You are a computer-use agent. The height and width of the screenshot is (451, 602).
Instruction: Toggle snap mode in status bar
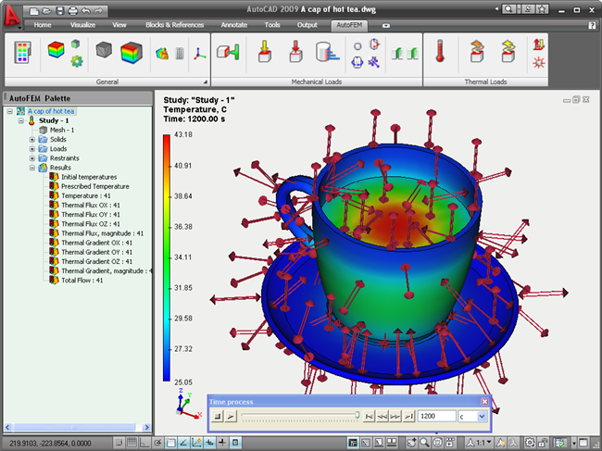(x=119, y=443)
